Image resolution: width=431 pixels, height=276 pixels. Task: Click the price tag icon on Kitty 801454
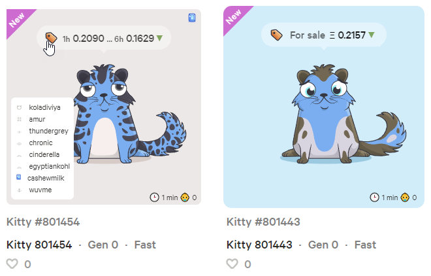click(52, 39)
